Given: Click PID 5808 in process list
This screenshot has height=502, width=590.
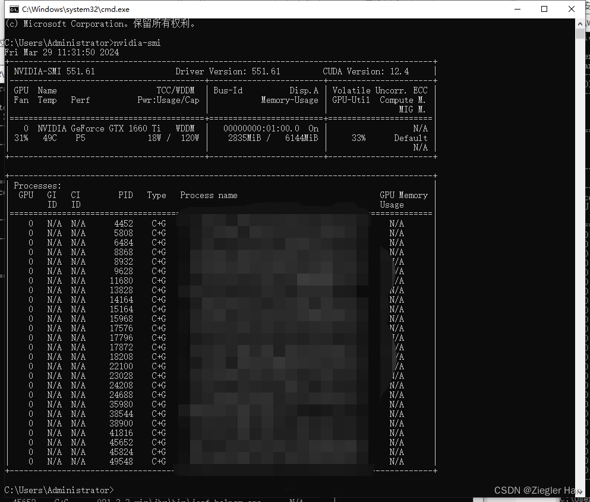Looking at the screenshot, I should tap(124, 233).
